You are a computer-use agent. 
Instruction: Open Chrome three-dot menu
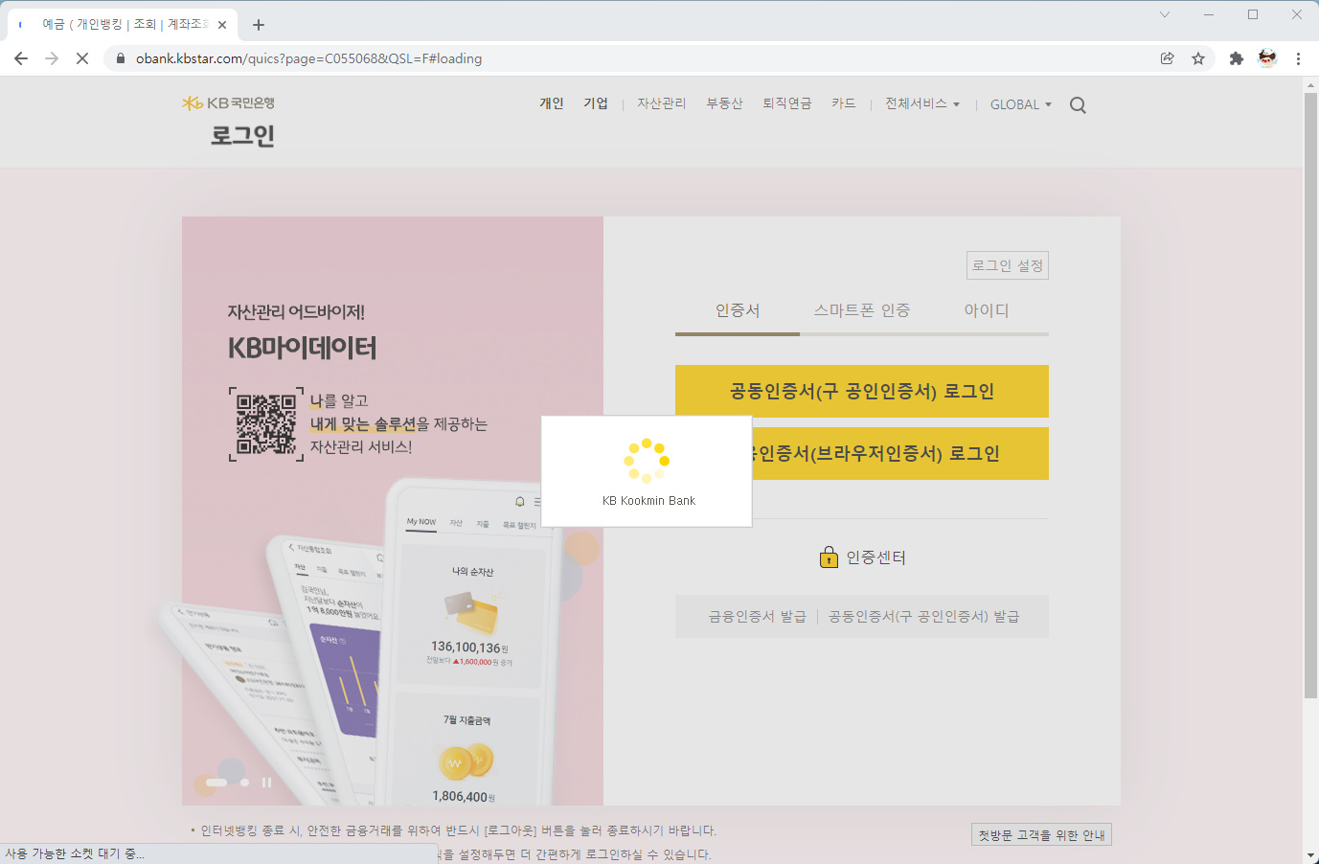click(1298, 58)
